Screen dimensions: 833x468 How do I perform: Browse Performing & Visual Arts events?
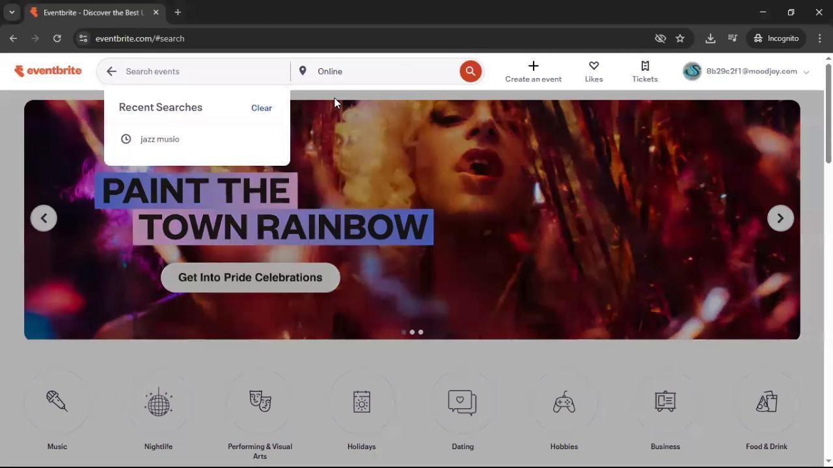click(x=260, y=409)
